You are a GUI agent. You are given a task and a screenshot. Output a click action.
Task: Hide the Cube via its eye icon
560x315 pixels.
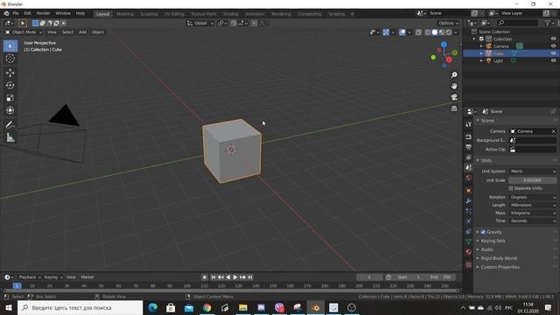[x=553, y=53]
